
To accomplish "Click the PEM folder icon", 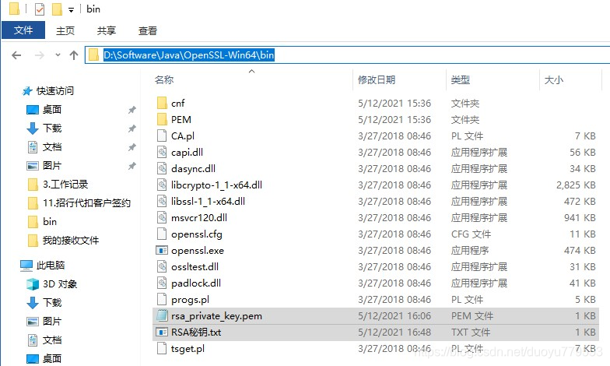I will pos(162,120).
